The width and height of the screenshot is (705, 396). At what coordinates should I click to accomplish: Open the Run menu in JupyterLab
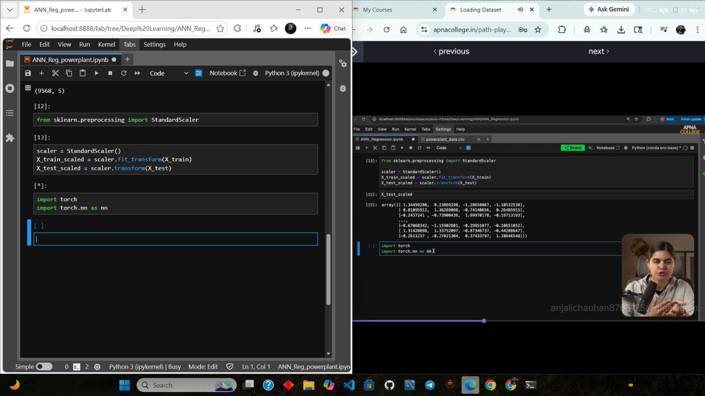[85, 45]
